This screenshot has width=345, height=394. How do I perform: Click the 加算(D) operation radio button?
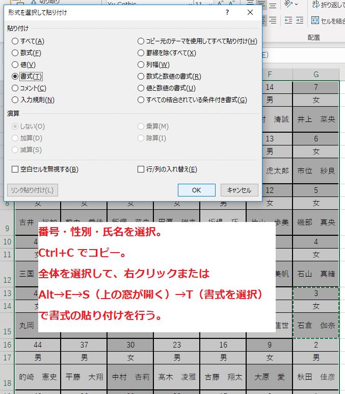[27, 138]
